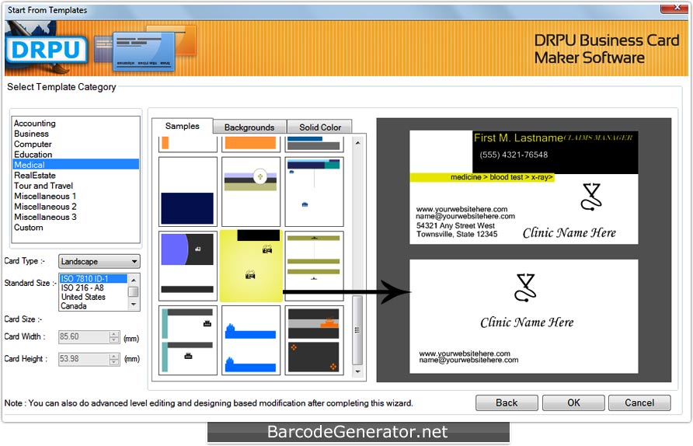693x446 pixels.
Task: Select the Medical template category
Action: 76,165
